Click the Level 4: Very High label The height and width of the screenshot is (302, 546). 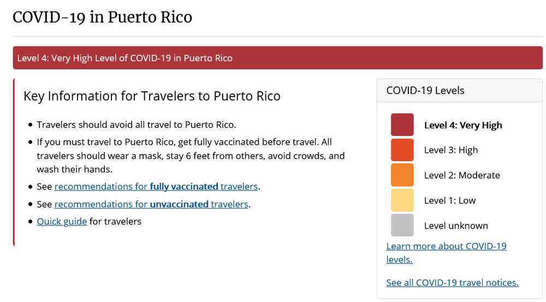point(463,125)
